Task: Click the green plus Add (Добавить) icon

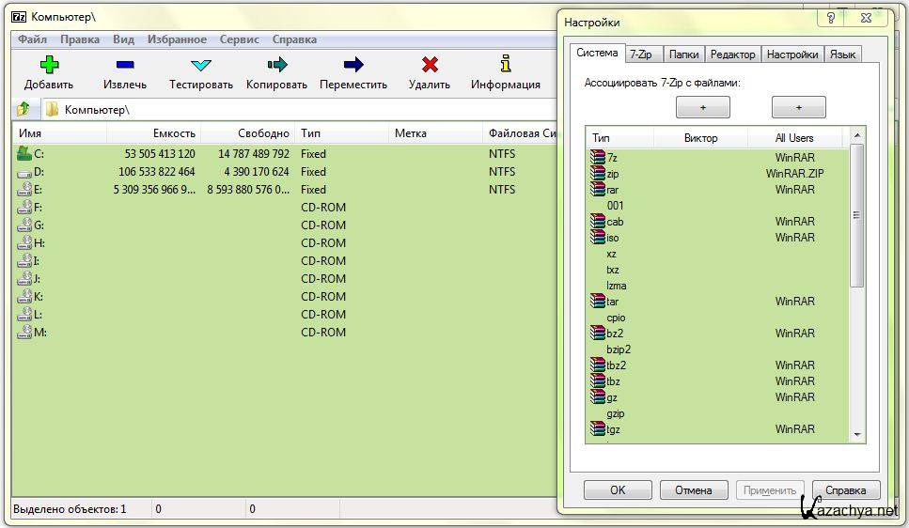Action: pos(49,65)
